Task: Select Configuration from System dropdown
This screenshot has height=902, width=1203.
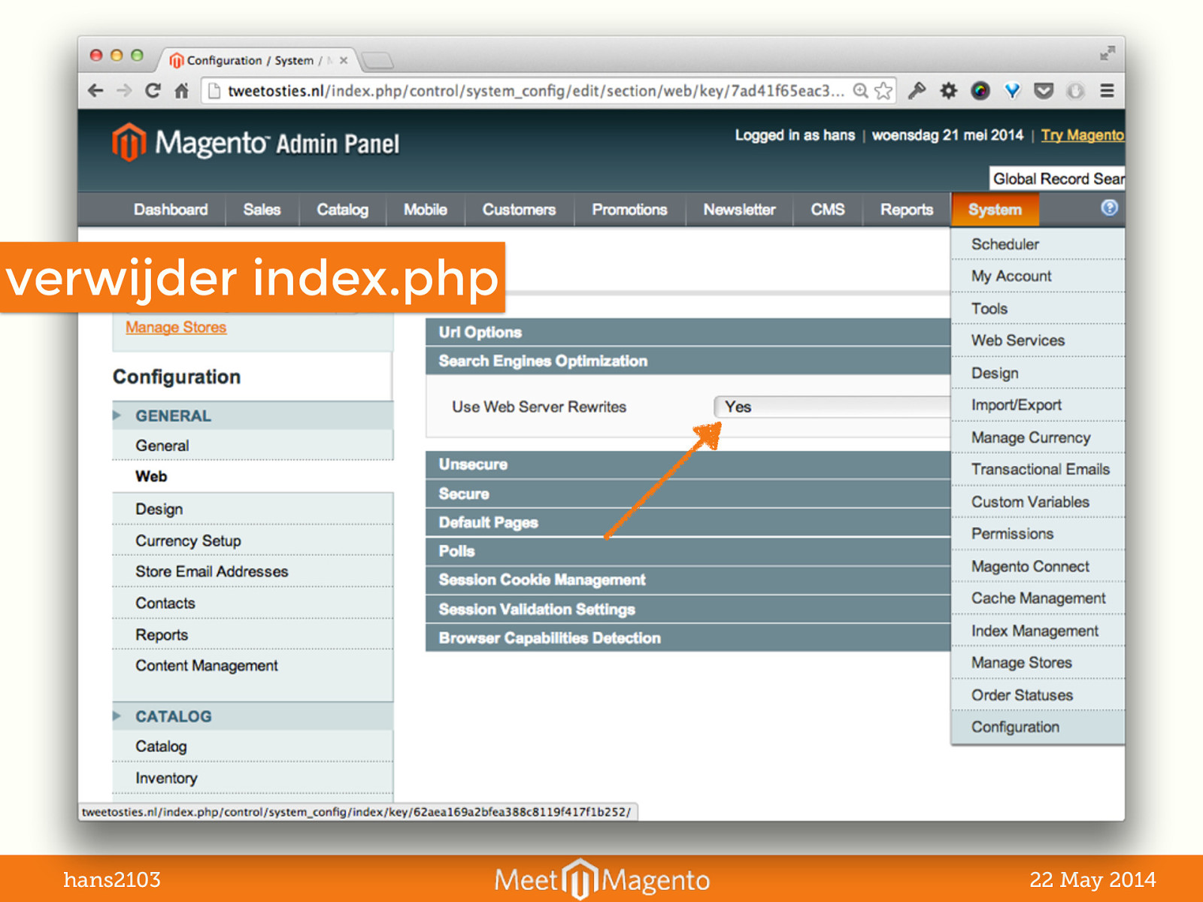Action: coord(1038,727)
